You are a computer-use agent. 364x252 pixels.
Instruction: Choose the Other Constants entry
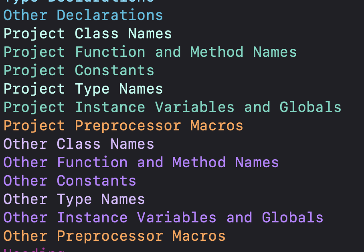pos(70,181)
